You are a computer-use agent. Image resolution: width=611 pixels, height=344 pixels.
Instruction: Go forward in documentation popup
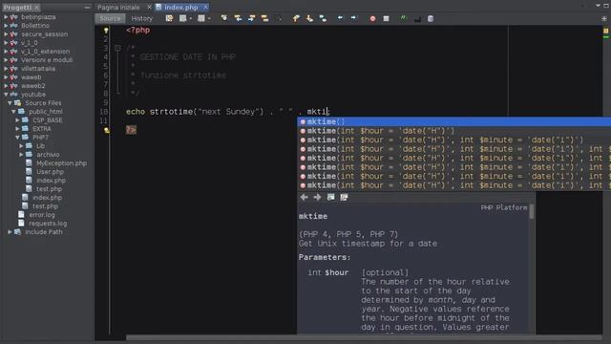click(x=317, y=198)
